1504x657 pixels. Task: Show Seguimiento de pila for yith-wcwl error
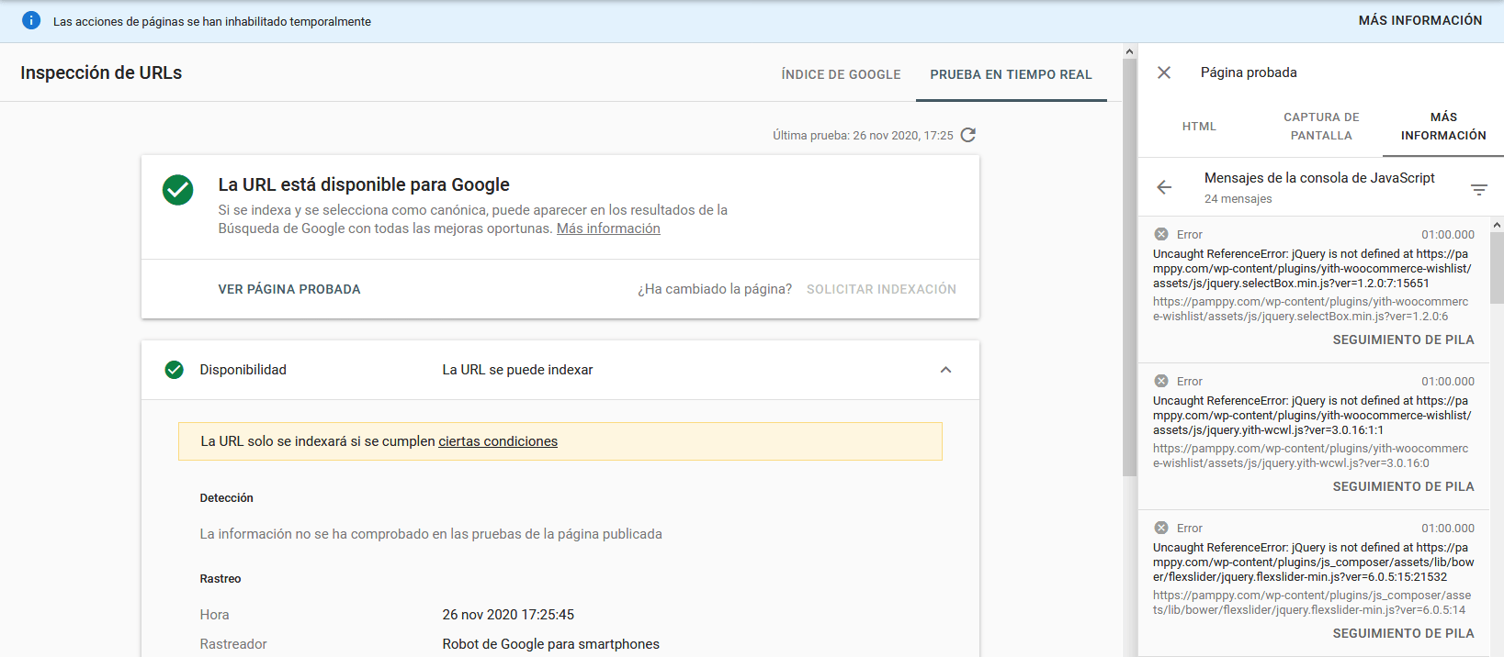point(1403,486)
